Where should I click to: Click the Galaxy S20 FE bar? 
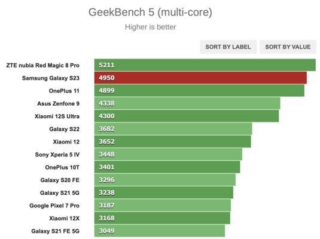point(165,180)
